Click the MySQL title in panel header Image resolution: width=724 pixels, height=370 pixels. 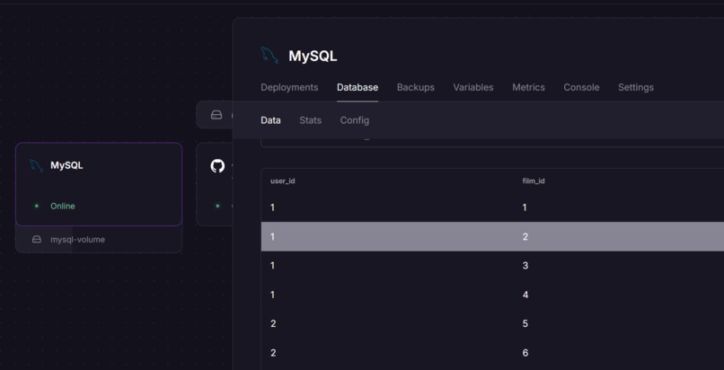[313, 57]
